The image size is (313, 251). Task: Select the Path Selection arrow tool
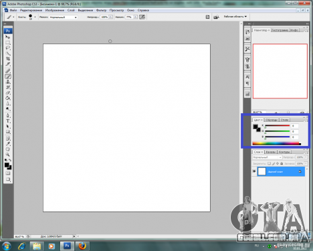(x=8, y=127)
